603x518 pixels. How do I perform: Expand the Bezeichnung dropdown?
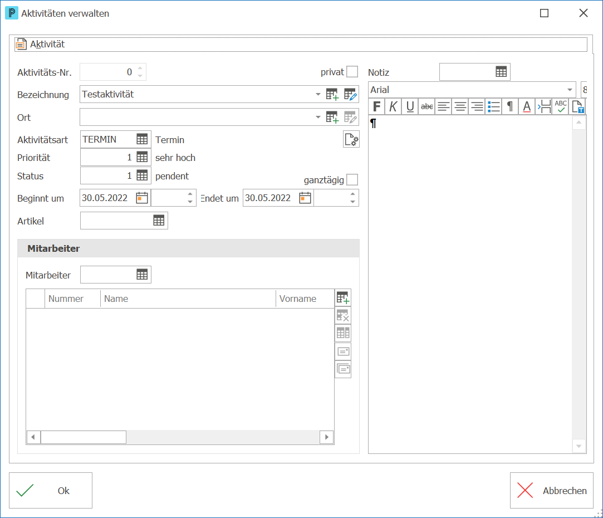coord(318,94)
